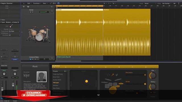Select the second Drummer region

(127, 32)
